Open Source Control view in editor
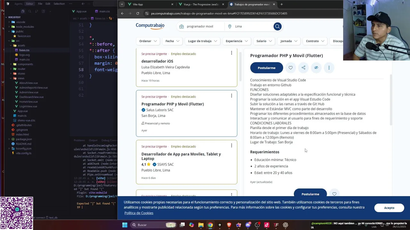This screenshot has width=410, height=230. click(36, 11)
